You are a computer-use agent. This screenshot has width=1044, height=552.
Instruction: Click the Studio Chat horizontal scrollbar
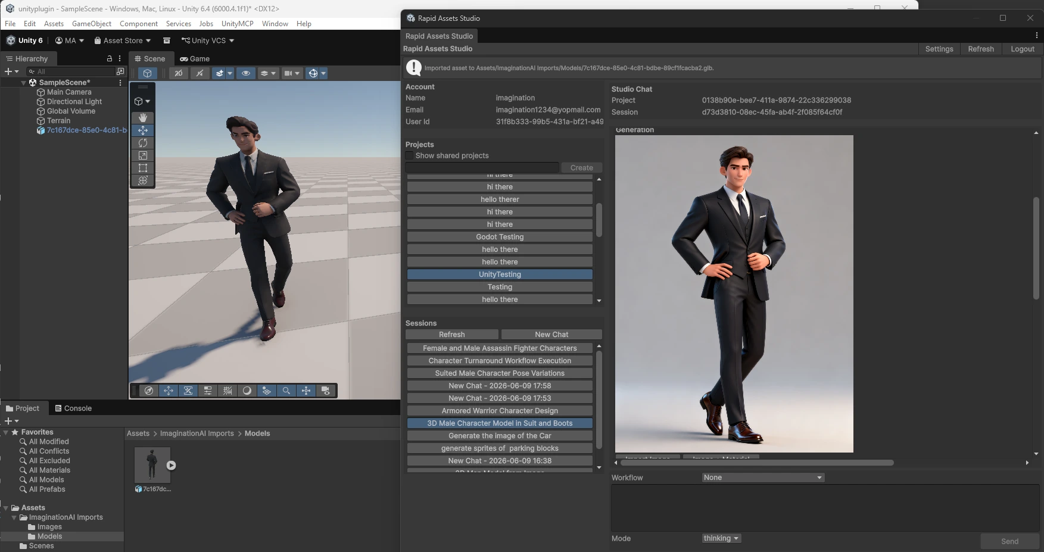click(757, 463)
